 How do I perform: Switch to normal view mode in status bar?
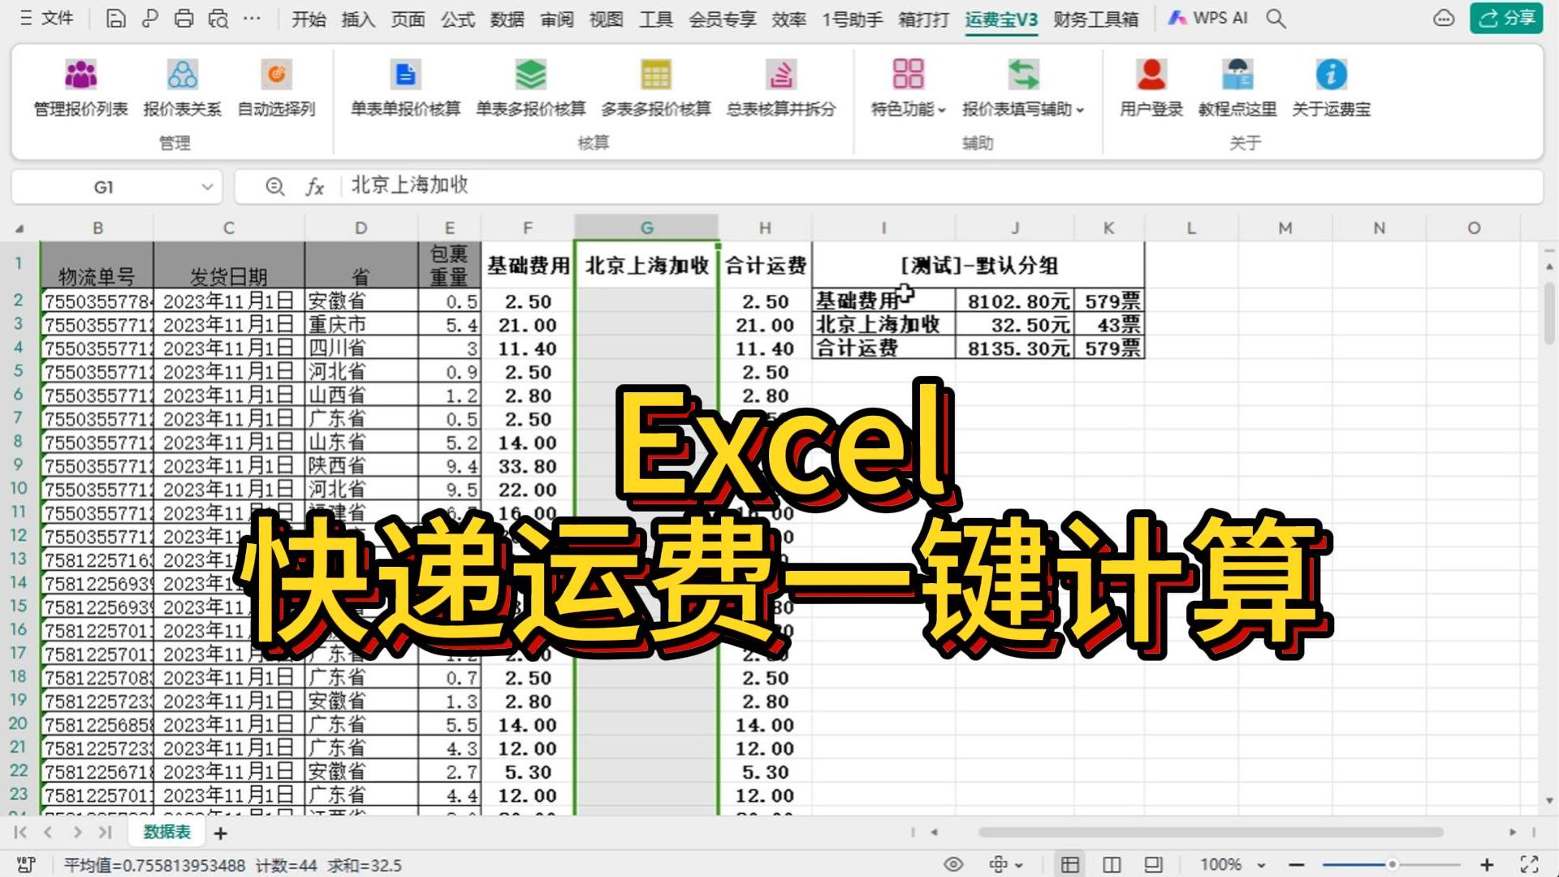(1070, 865)
